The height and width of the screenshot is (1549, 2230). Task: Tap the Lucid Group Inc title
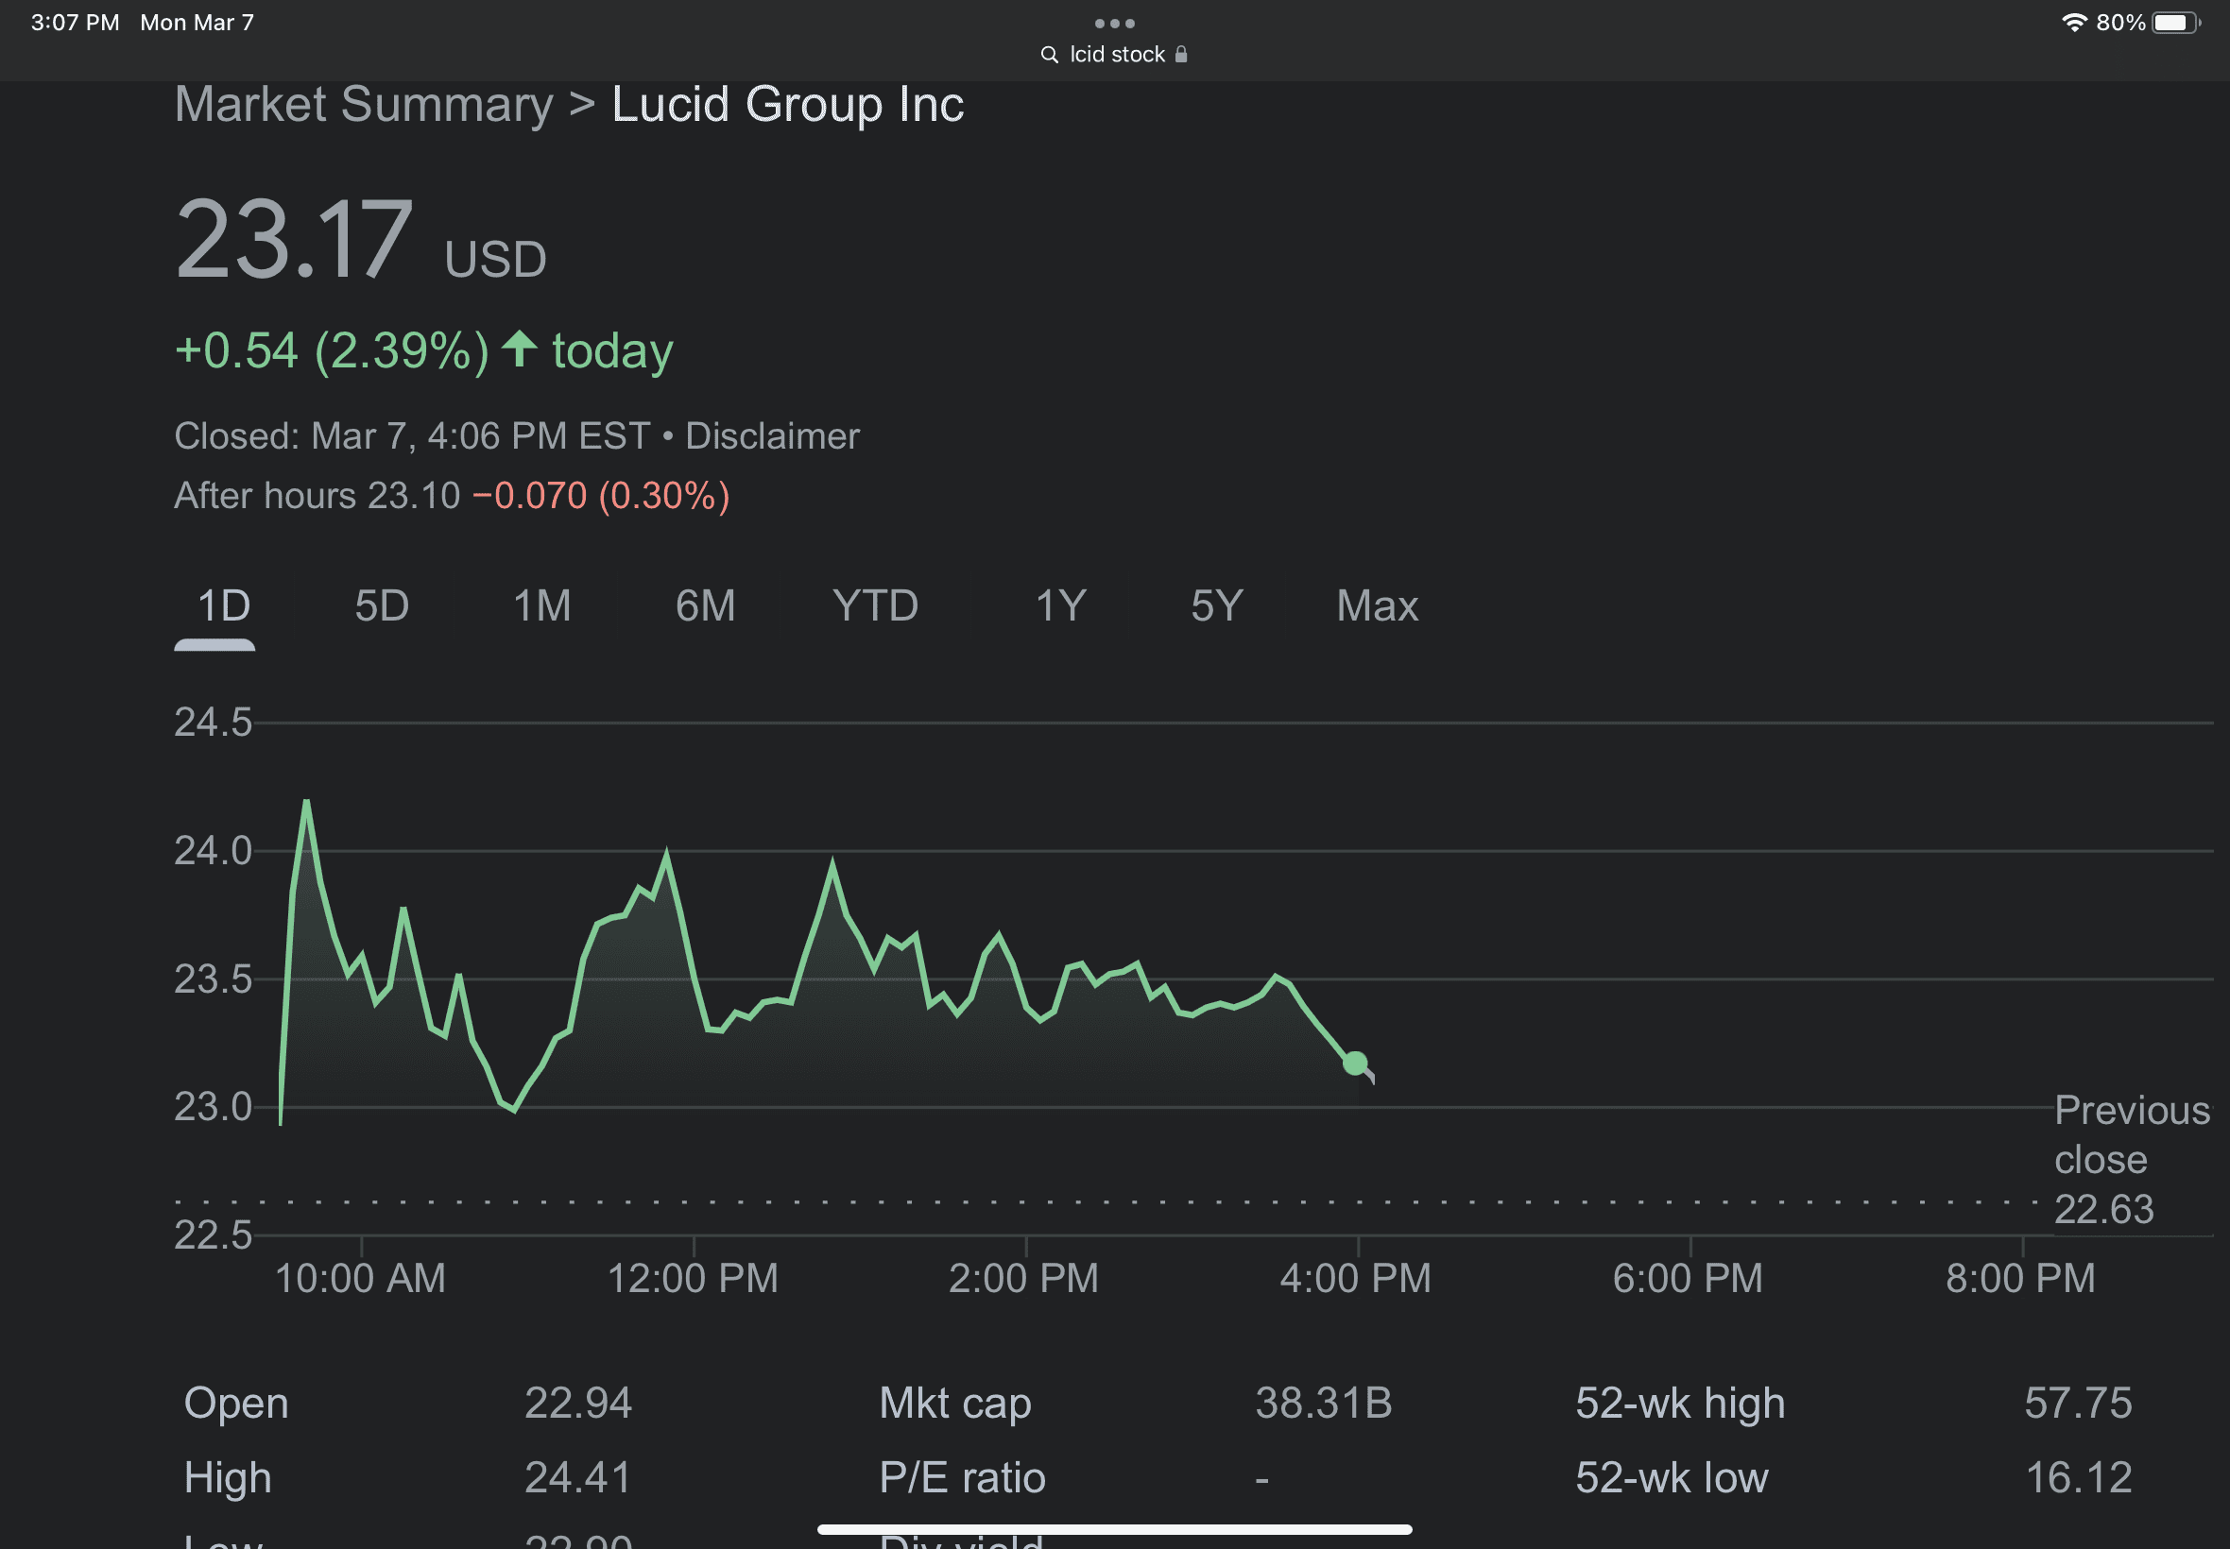click(787, 105)
